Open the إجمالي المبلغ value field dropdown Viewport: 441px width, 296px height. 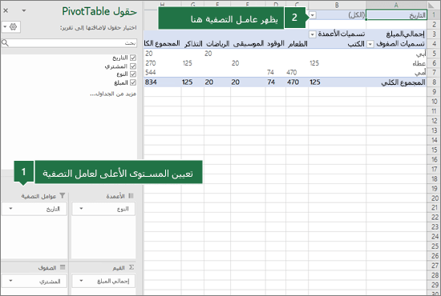click(x=81, y=281)
